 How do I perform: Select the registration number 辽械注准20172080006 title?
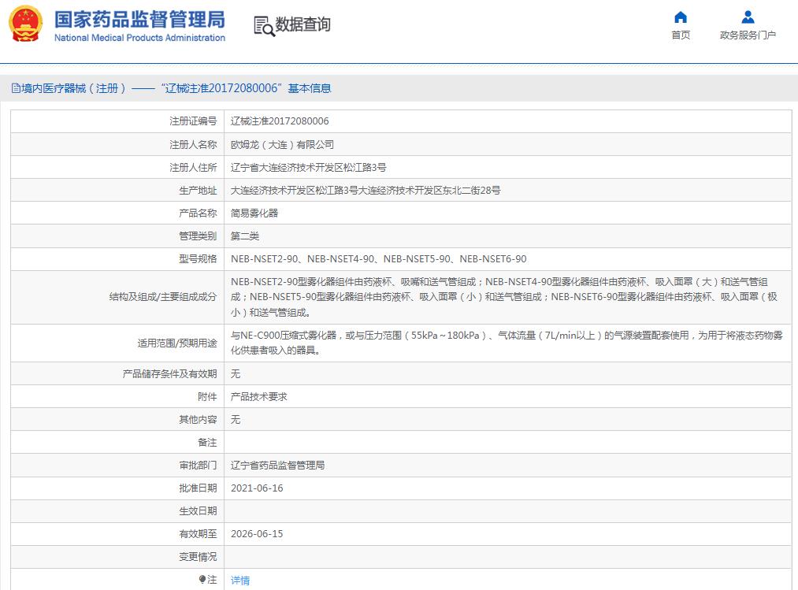point(223,89)
